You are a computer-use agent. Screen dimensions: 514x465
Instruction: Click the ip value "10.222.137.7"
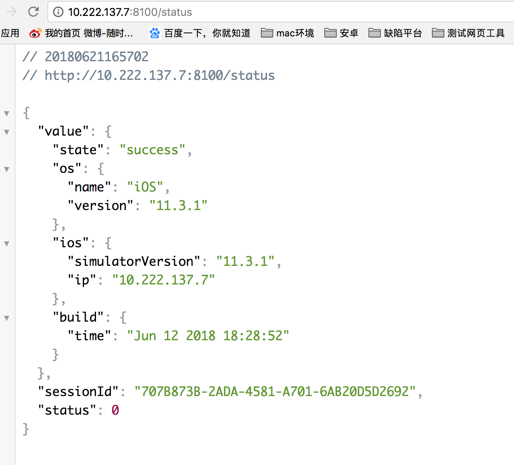pos(163,280)
